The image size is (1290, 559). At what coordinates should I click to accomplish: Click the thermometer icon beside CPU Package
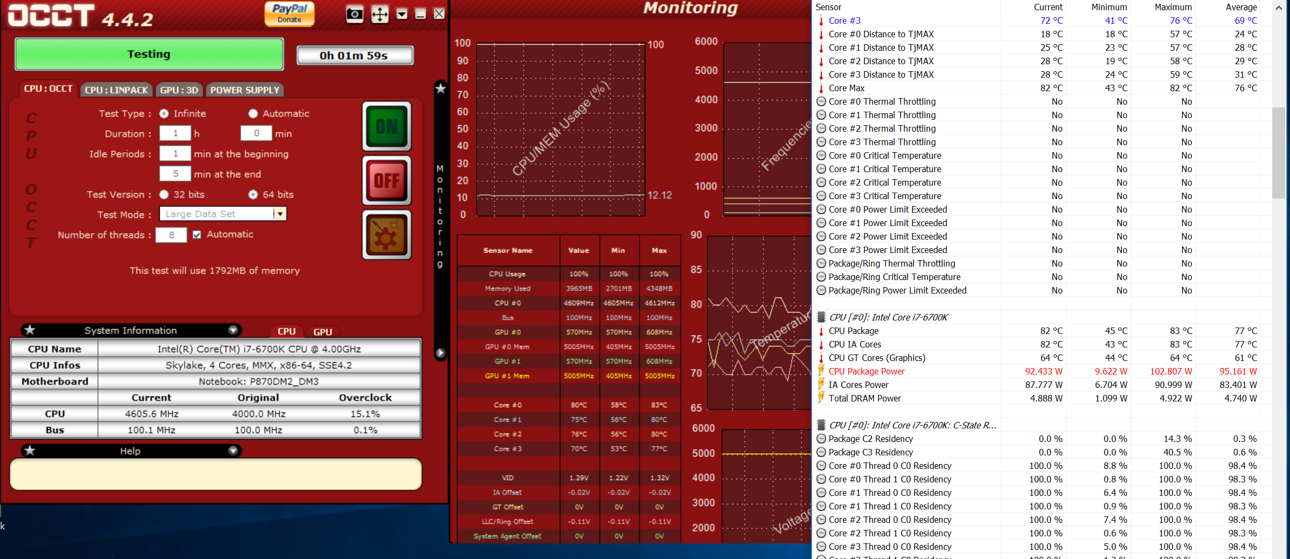(x=821, y=331)
